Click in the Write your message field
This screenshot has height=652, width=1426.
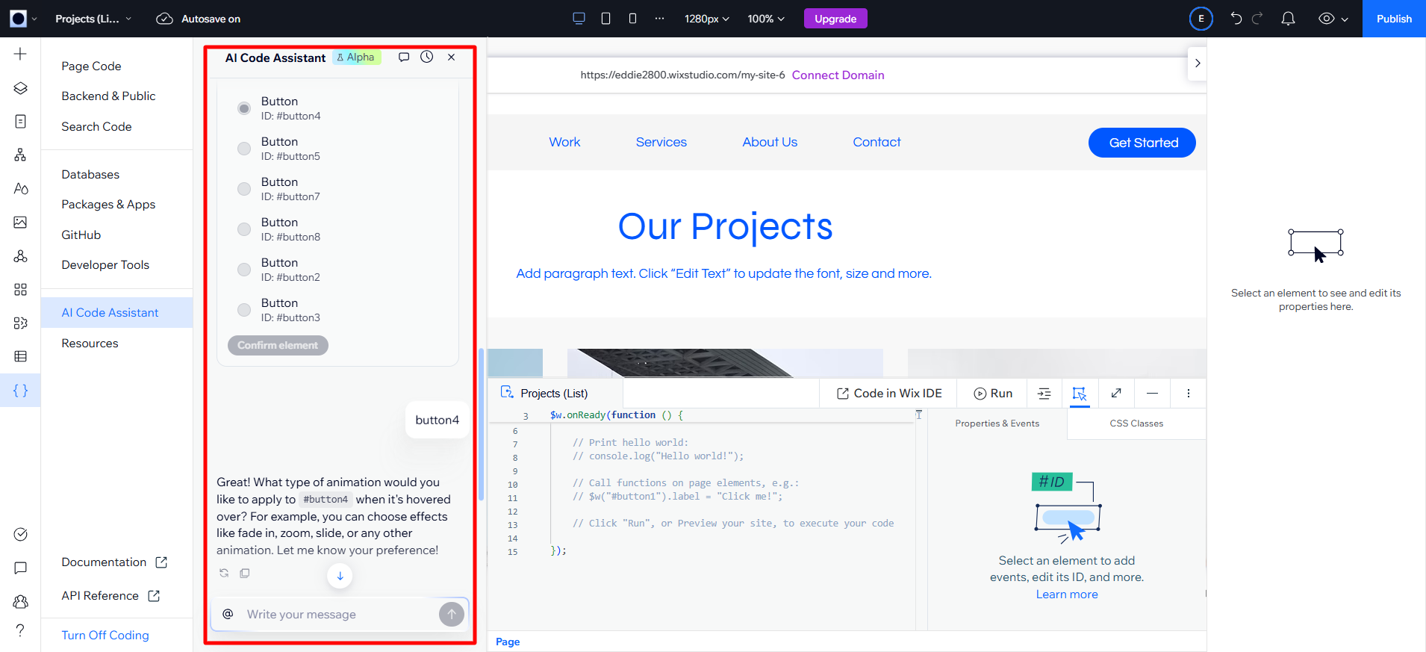(340, 614)
